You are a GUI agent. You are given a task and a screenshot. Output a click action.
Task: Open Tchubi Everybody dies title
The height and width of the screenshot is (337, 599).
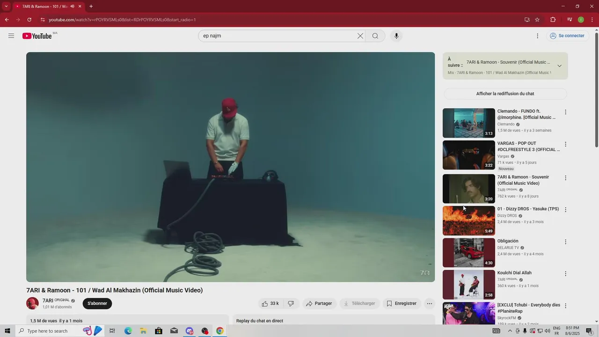(529, 308)
